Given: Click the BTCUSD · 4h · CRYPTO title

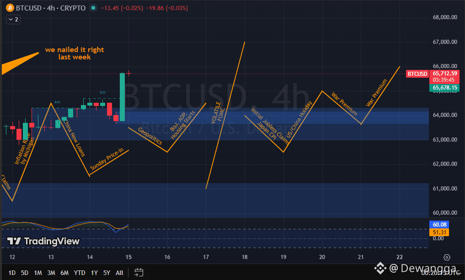Looking at the screenshot, I should click(51, 8).
